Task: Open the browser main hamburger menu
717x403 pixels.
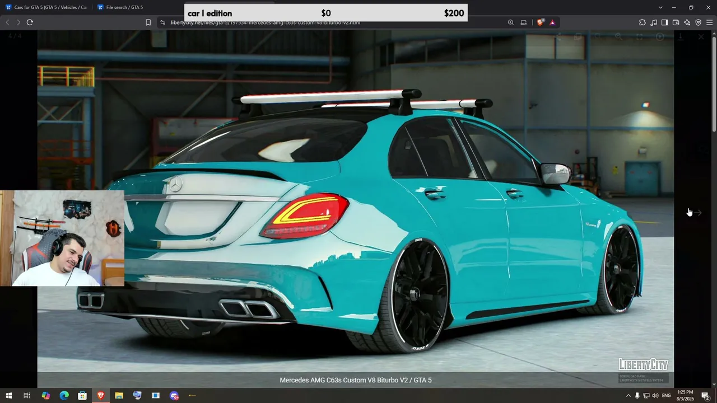Action: click(709, 22)
